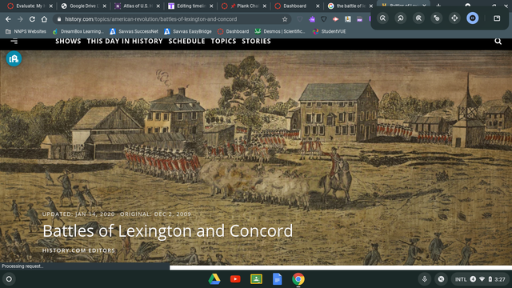
Task: Open the History site search
Action: (498, 41)
